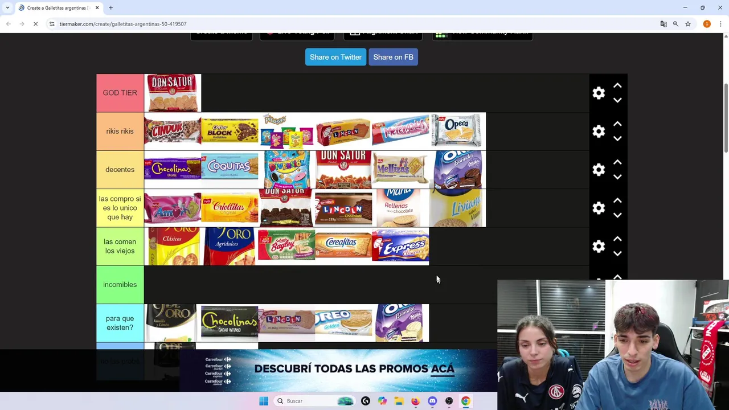
Task: Pick the Don Satur item in GOD TIER
Action: [x=173, y=93]
